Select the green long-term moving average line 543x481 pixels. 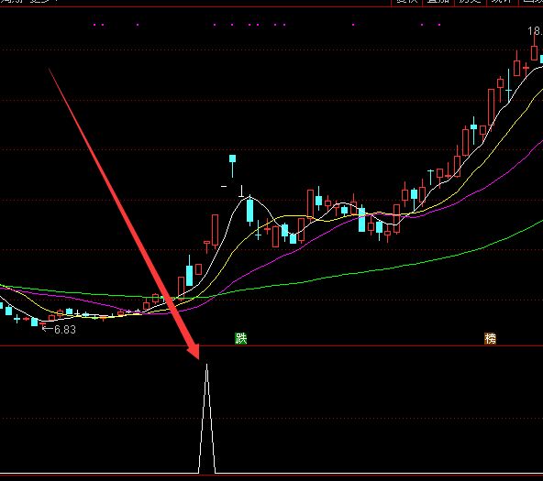click(347, 274)
